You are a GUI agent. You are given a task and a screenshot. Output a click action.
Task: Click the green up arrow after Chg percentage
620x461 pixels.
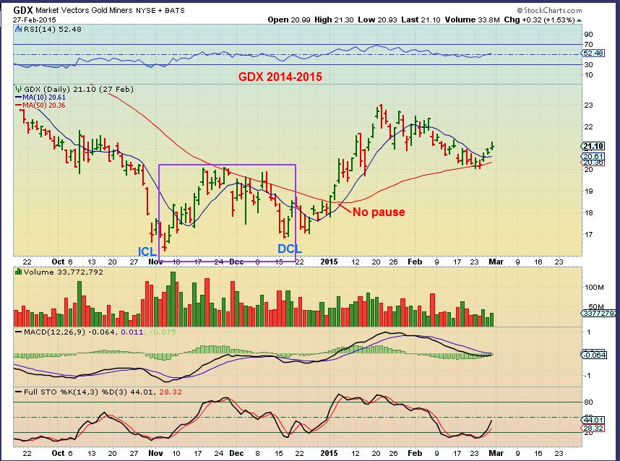[x=580, y=20]
